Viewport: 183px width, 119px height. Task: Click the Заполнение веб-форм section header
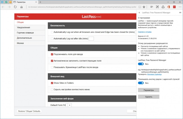(92, 99)
